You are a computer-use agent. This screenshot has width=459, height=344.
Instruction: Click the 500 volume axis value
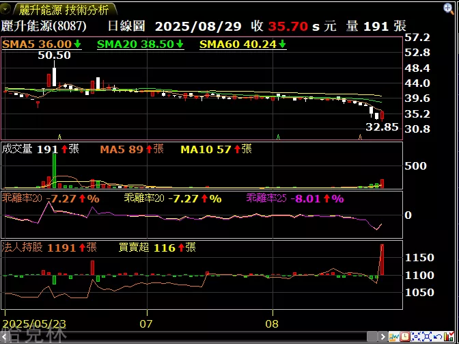click(415, 166)
